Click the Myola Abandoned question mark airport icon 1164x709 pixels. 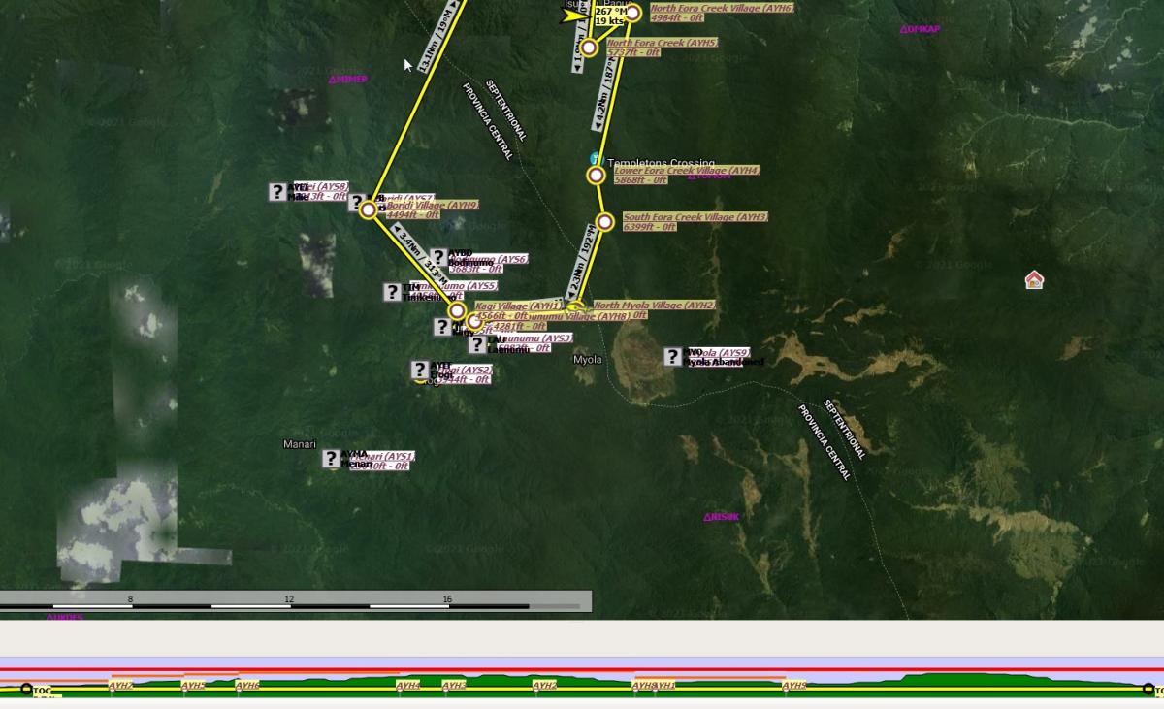(672, 357)
